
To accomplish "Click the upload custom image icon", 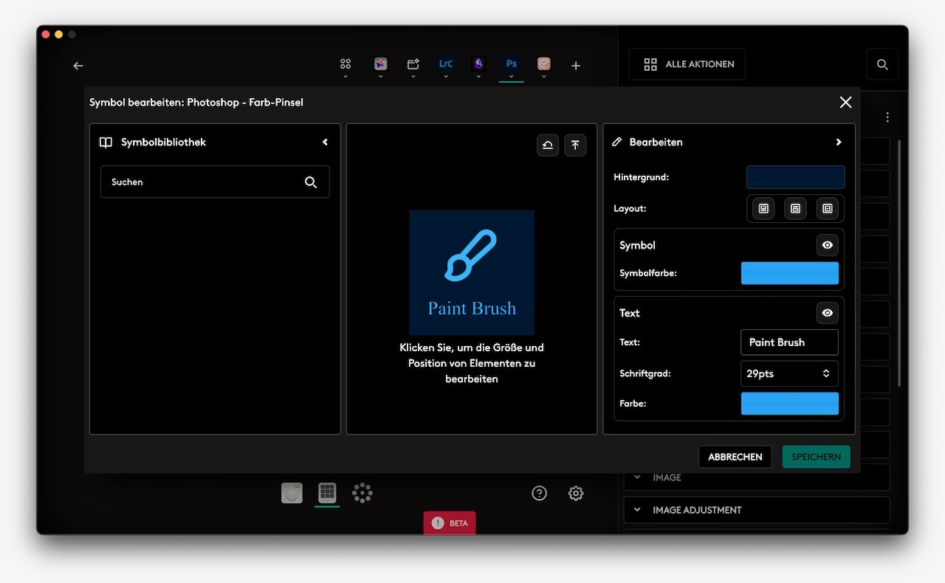I will point(575,145).
